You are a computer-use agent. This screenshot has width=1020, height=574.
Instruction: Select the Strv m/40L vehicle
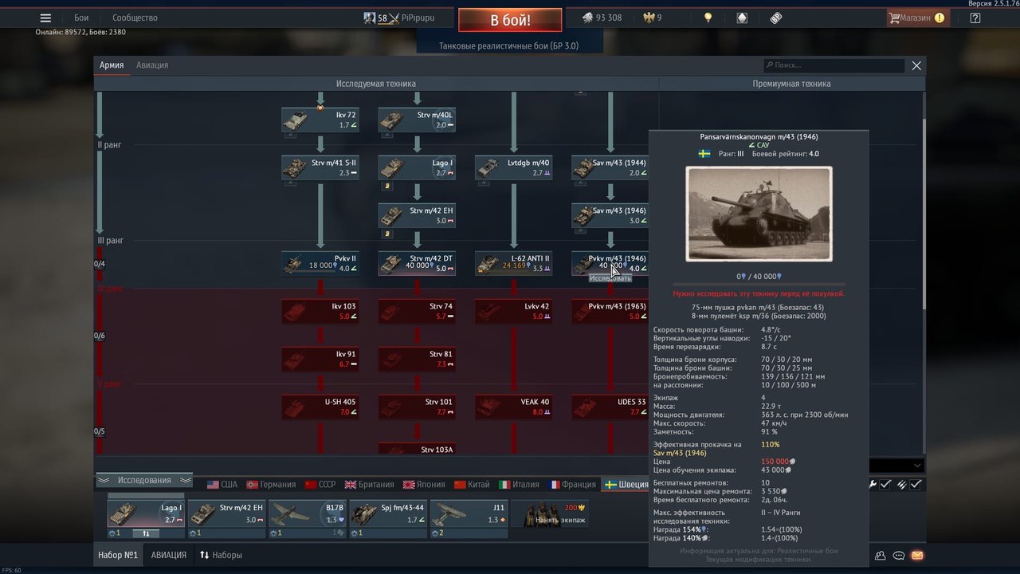417,120
